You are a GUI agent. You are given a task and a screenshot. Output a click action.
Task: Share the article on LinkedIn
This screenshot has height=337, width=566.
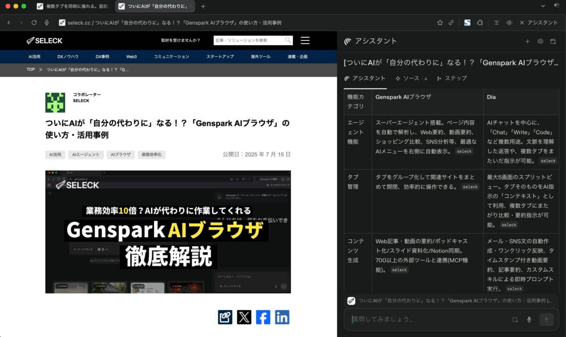(x=282, y=317)
